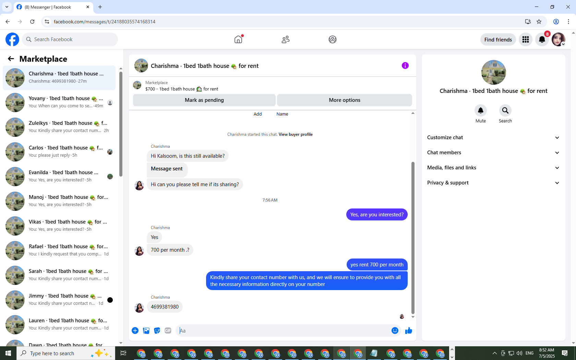Focus the message input box
Image resolution: width=576 pixels, height=360 pixels.
pos(283,331)
